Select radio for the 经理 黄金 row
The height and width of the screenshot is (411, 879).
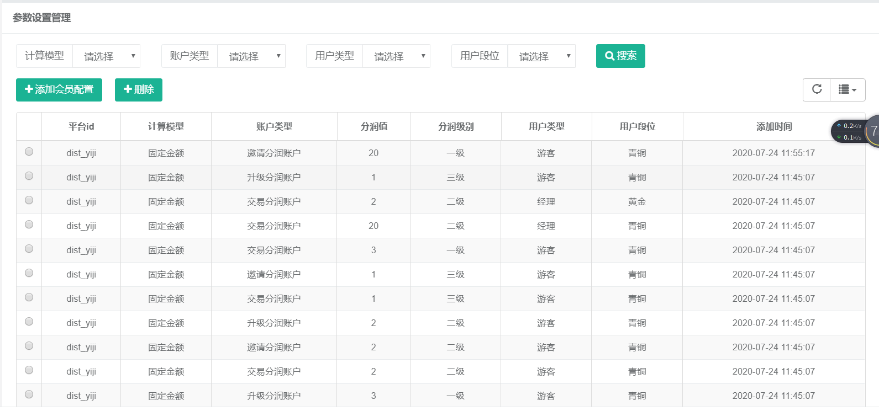coord(29,200)
